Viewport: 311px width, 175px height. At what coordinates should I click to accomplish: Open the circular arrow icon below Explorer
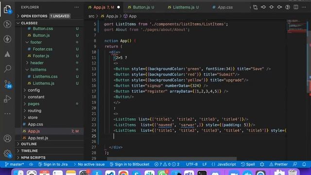pyautogui.click(x=7, y=24)
